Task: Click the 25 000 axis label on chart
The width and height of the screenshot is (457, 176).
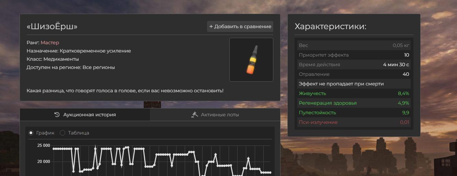Action: (x=44, y=145)
